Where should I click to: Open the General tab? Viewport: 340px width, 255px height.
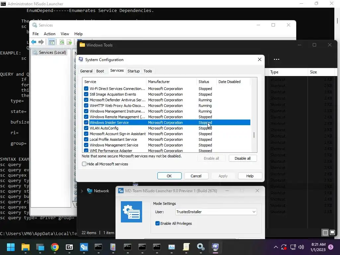(86, 71)
